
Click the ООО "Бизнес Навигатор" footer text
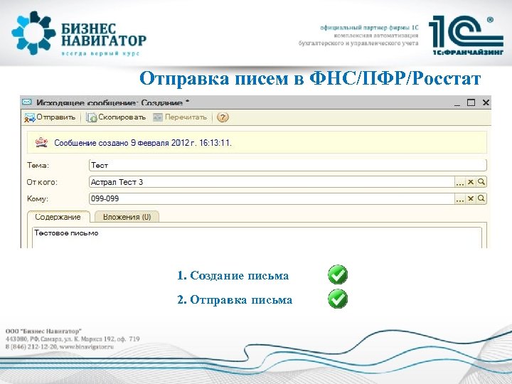point(43,331)
